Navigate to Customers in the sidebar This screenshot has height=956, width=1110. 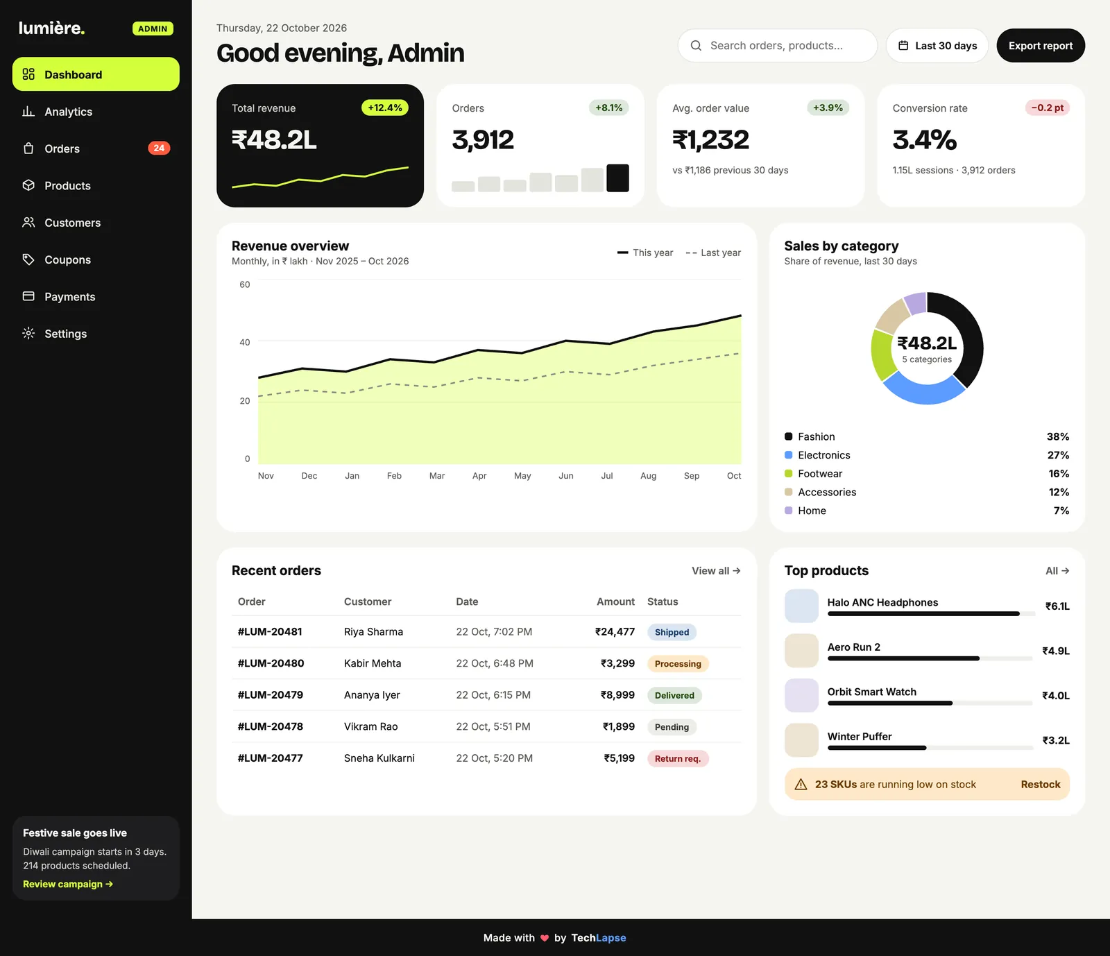point(96,222)
